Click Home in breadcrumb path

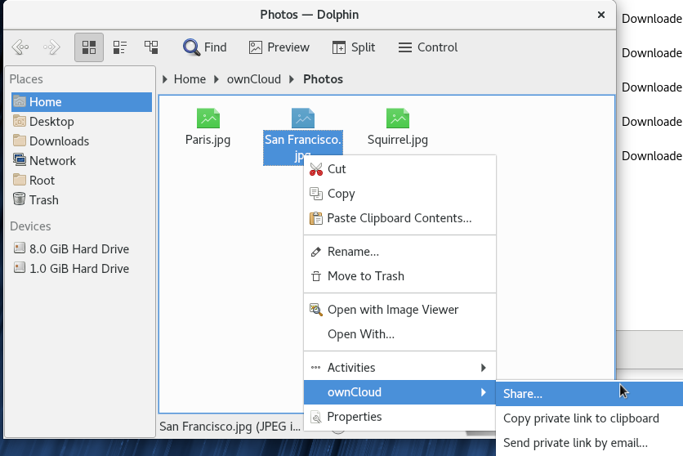[190, 79]
